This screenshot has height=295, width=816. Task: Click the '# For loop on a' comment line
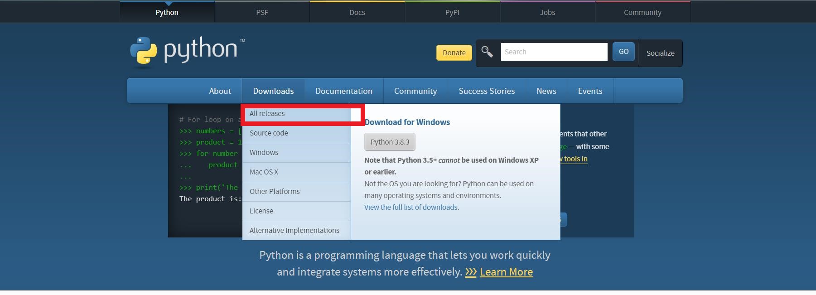click(x=211, y=119)
